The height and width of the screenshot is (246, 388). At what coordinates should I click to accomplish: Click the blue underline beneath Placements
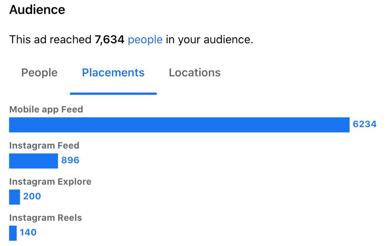[113, 93]
